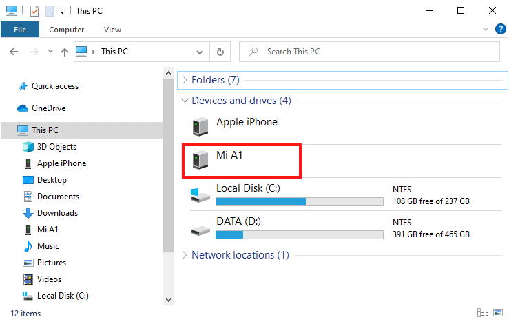Image resolution: width=509 pixels, height=322 pixels.
Task: Open Mi A1 in the navigation pane
Action: (41, 230)
